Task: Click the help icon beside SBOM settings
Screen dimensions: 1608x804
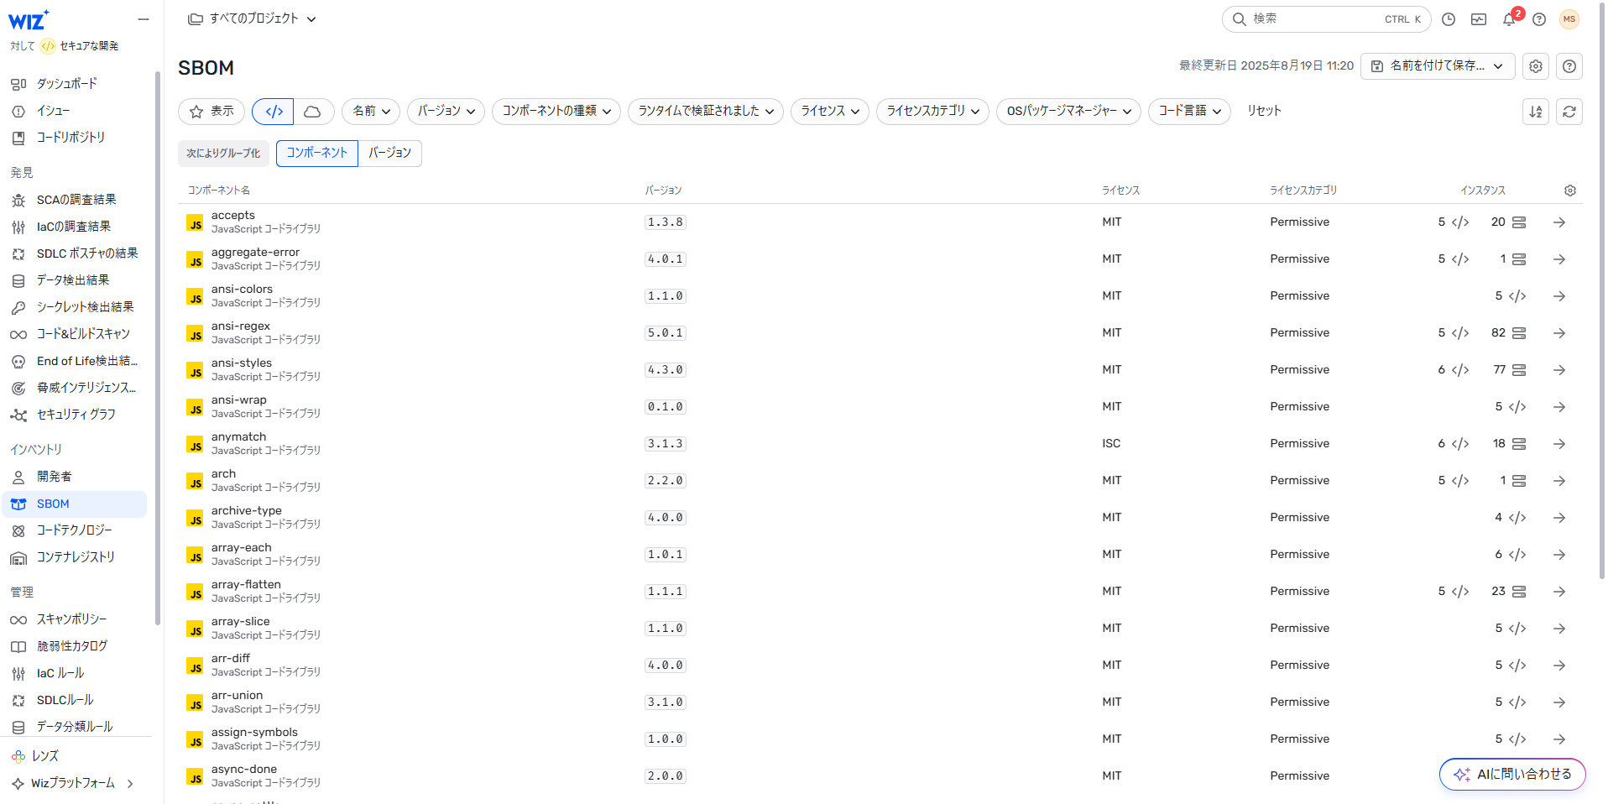Action: 1569,66
